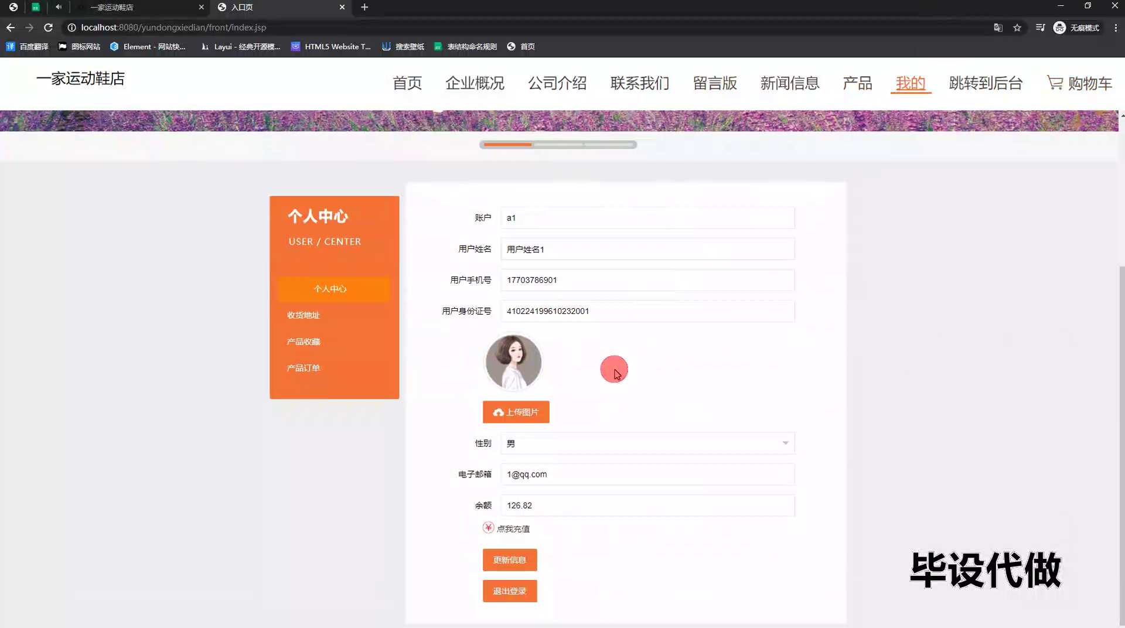1125x628 pixels.
Task: Switch to the 入口页 browser tab
Action: coord(281,7)
